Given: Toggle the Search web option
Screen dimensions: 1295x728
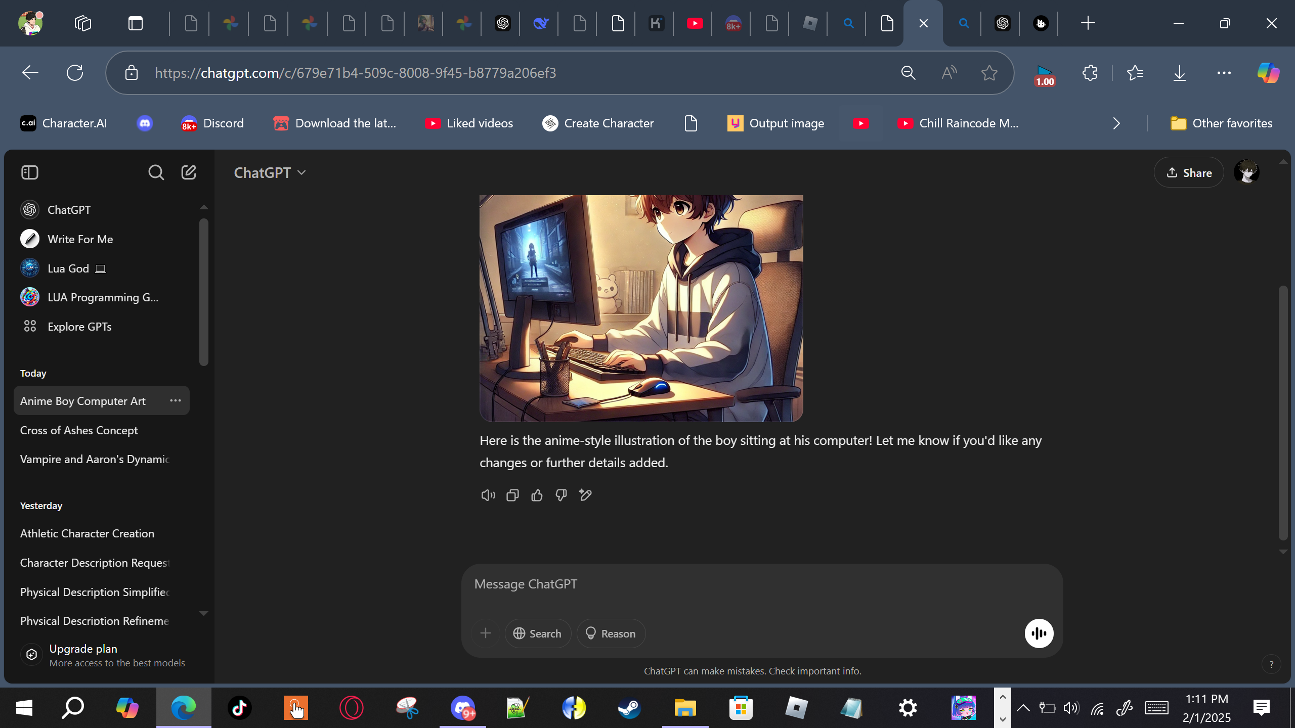Looking at the screenshot, I should 537,633.
